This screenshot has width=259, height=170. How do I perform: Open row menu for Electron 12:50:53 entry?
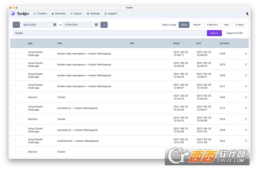pos(246,119)
